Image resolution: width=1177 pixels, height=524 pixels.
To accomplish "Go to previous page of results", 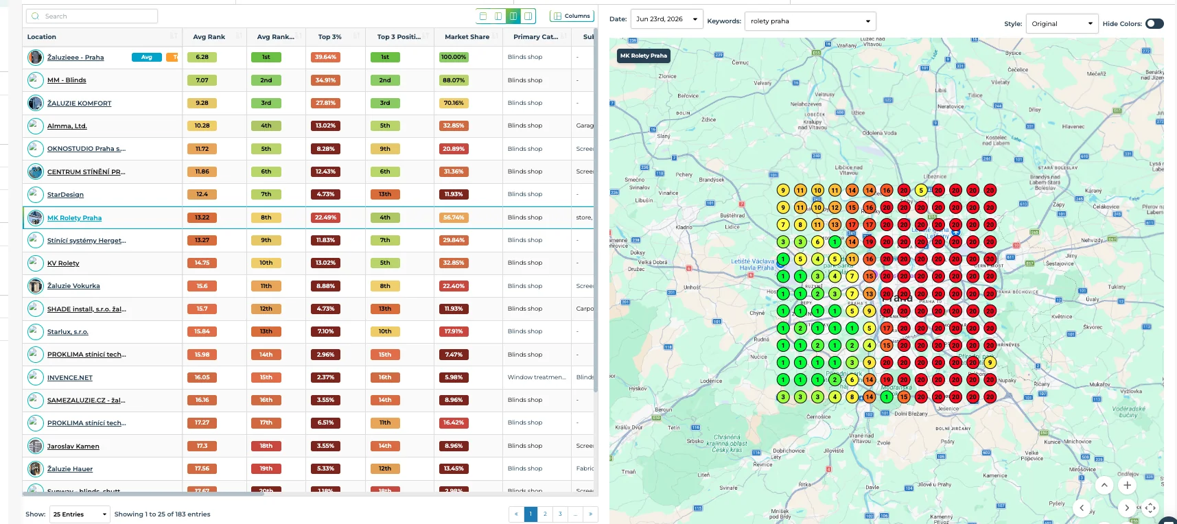I will 516,514.
